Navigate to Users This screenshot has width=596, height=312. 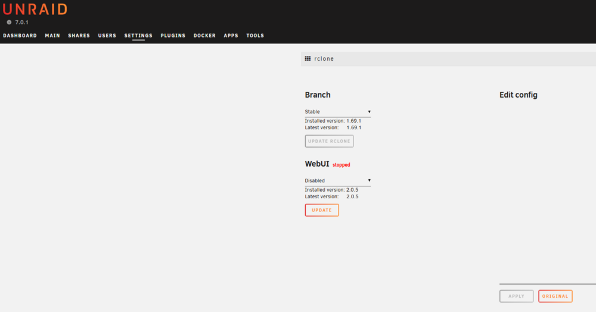pyautogui.click(x=107, y=36)
